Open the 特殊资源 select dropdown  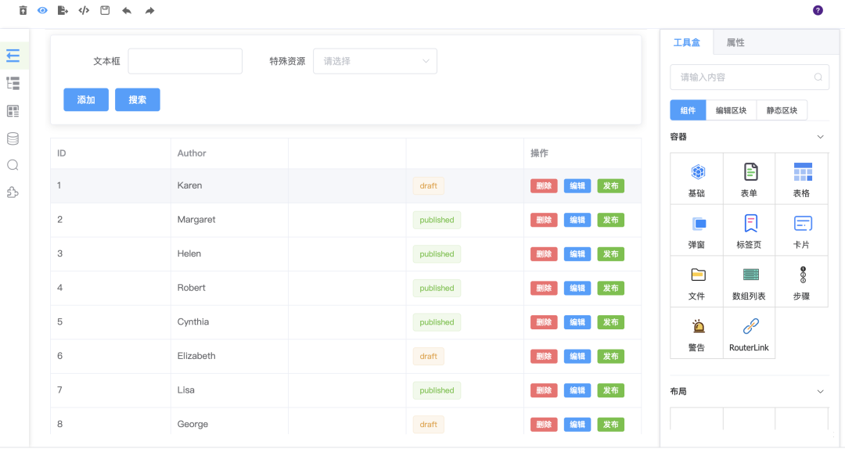coord(375,61)
